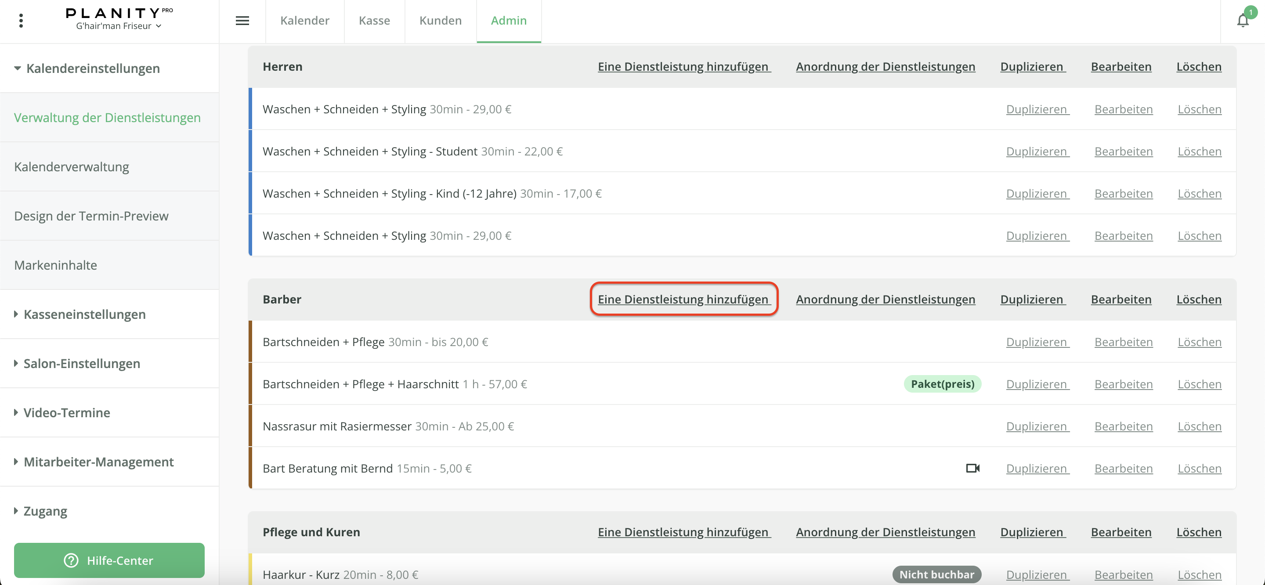Image resolution: width=1265 pixels, height=585 pixels.
Task: Add a service to the Barber category
Action: click(683, 299)
